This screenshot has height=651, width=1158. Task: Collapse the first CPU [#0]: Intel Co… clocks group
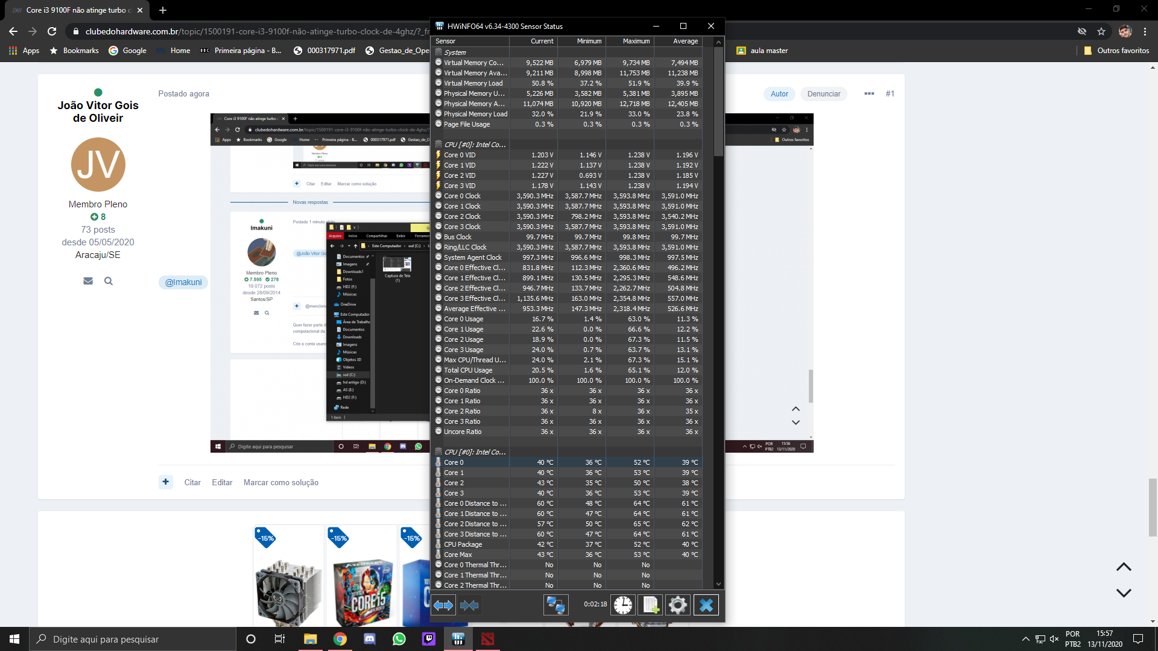pyautogui.click(x=439, y=145)
